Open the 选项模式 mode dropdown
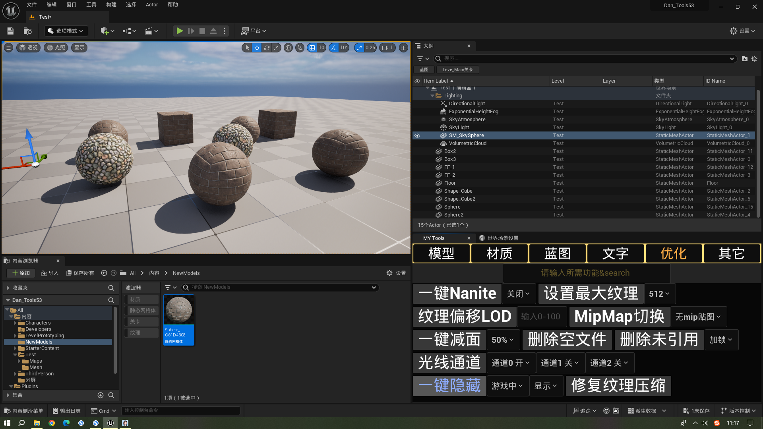 tap(66, 31)
